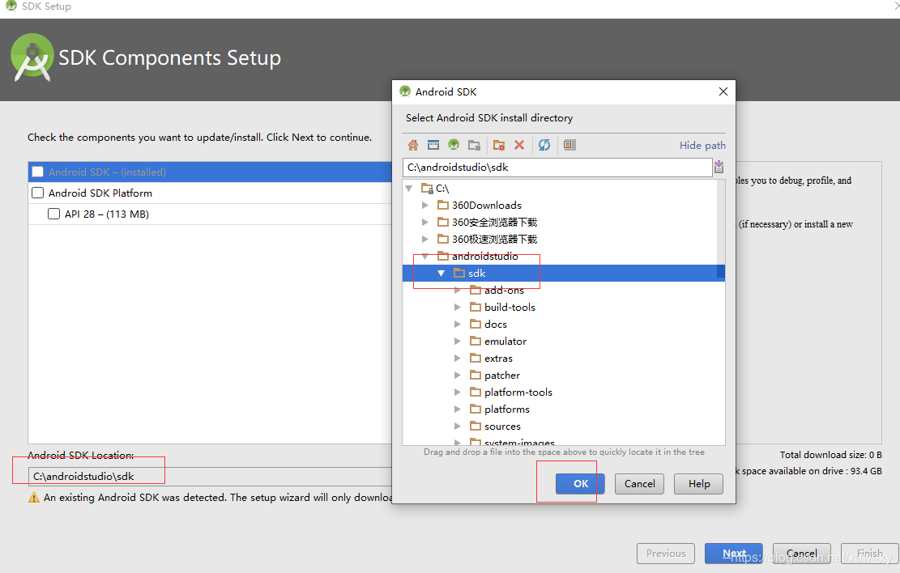Click the directory tree vertical scrollbar
The image size is (900, 573).
[x=721, y=312]
